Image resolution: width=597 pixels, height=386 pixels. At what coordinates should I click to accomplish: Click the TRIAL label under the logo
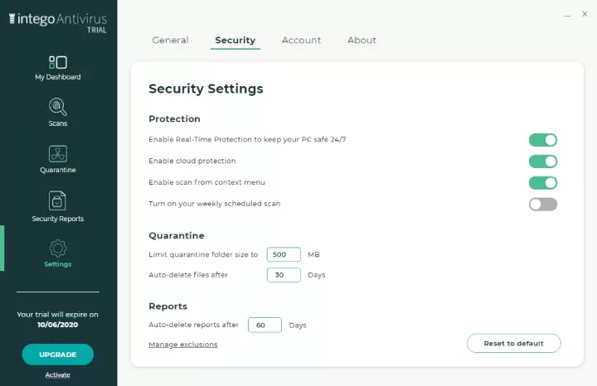[97, 30]
